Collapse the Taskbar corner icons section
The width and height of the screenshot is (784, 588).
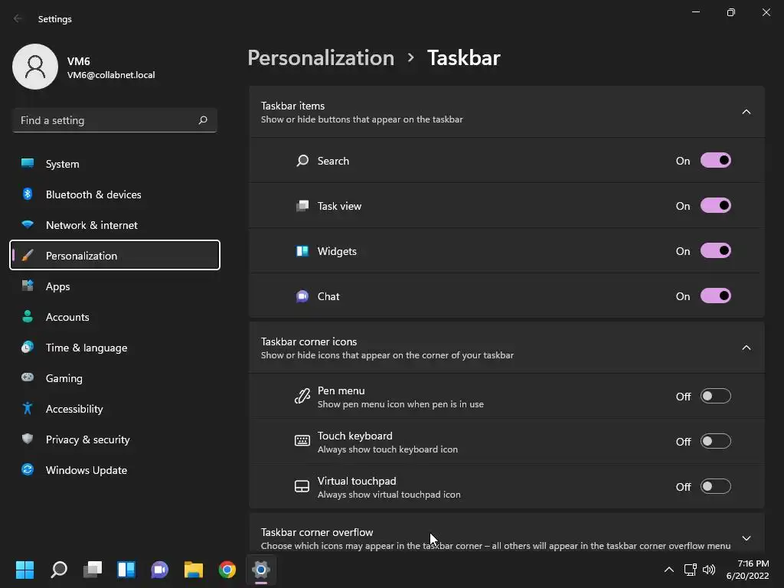[x=746, y=348]
